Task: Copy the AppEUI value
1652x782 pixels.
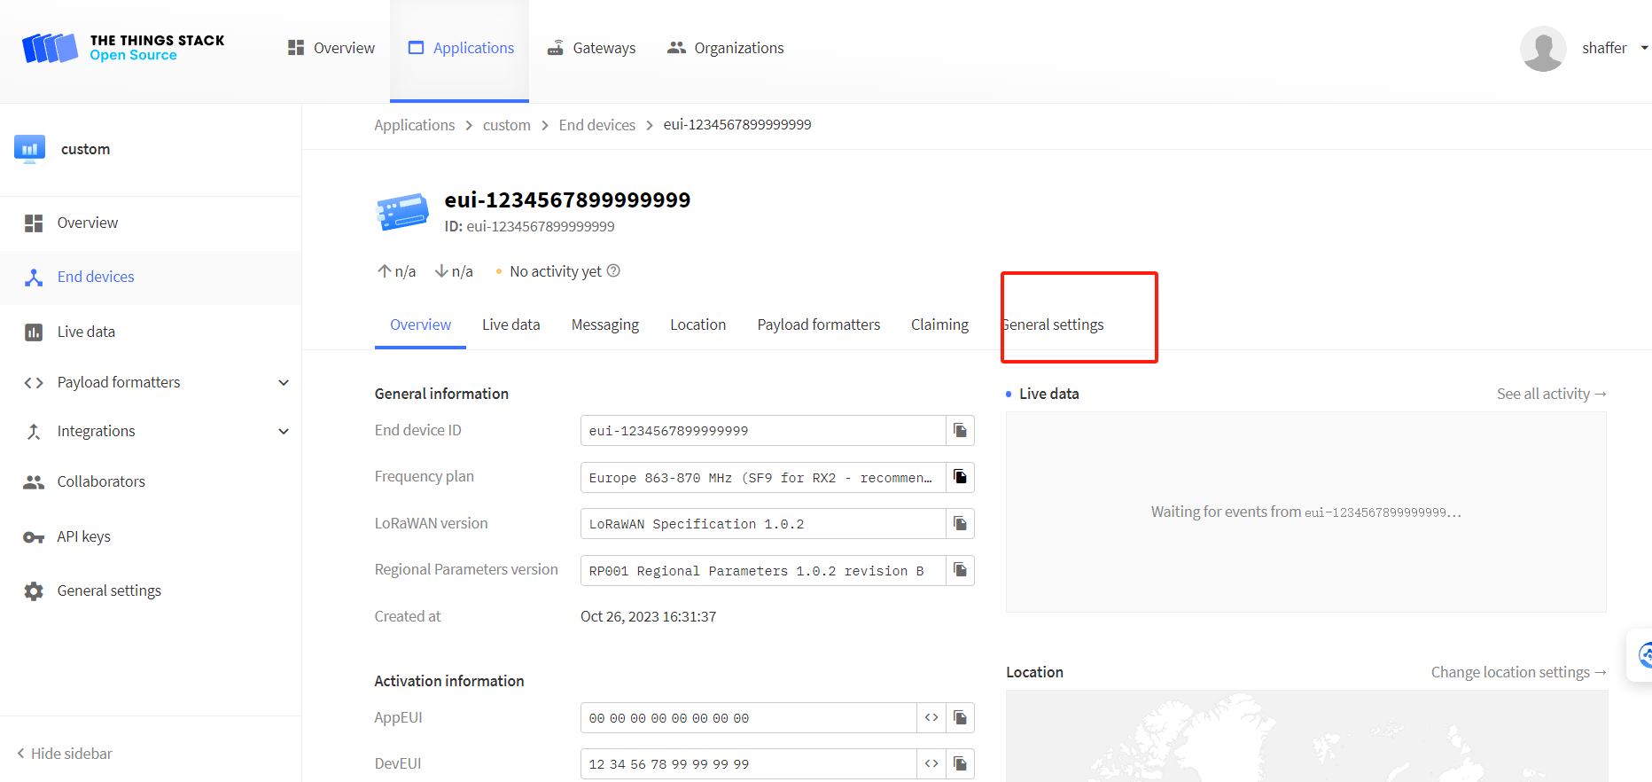Action: point(960,717)
